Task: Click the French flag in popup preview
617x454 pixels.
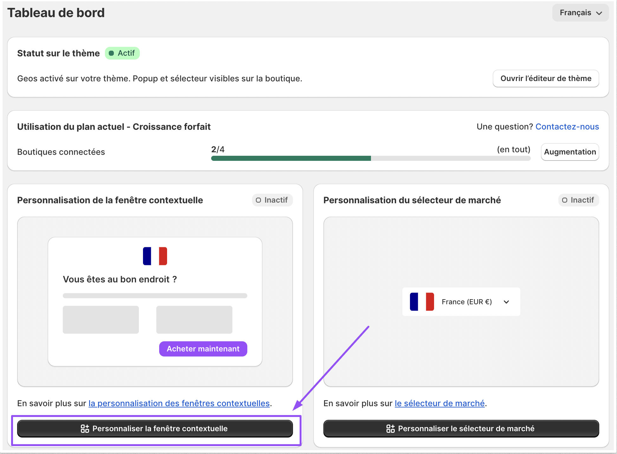Action: click(155, 256)
